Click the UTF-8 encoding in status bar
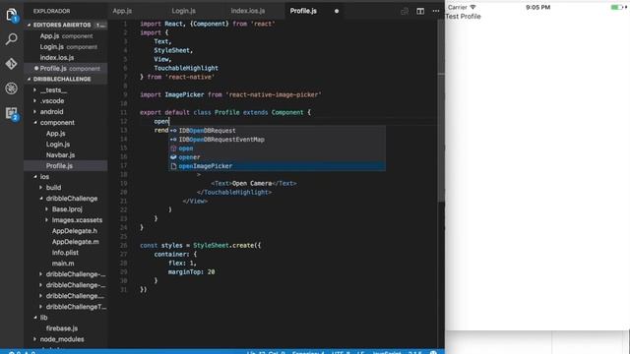The height and width of the screenshot is (354, 630). (x=341, y=352)
